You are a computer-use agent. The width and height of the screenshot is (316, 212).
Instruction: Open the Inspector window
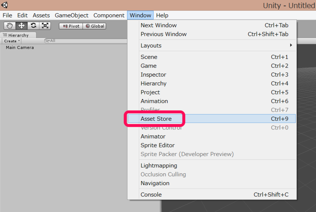[212, 75]
